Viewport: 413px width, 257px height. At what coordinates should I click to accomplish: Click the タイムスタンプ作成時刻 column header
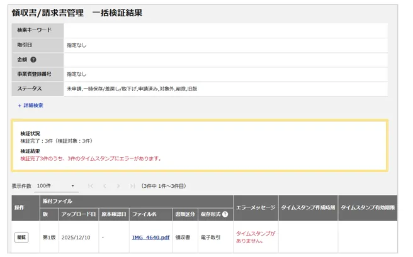coord(307,207)
